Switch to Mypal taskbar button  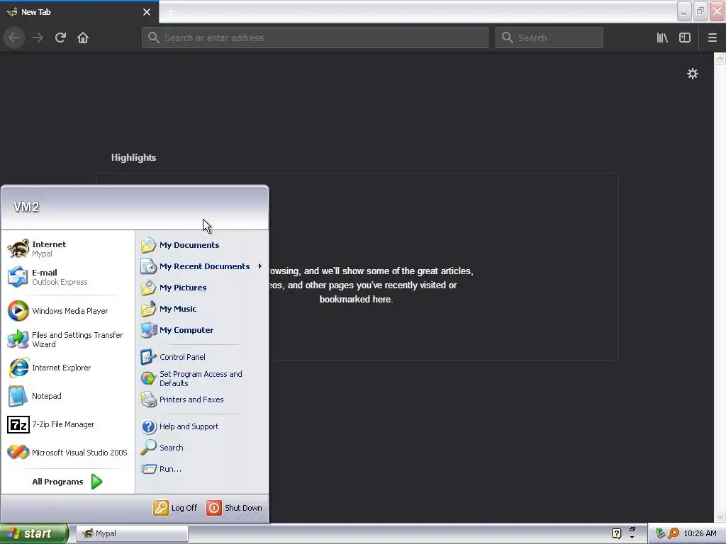132,533
